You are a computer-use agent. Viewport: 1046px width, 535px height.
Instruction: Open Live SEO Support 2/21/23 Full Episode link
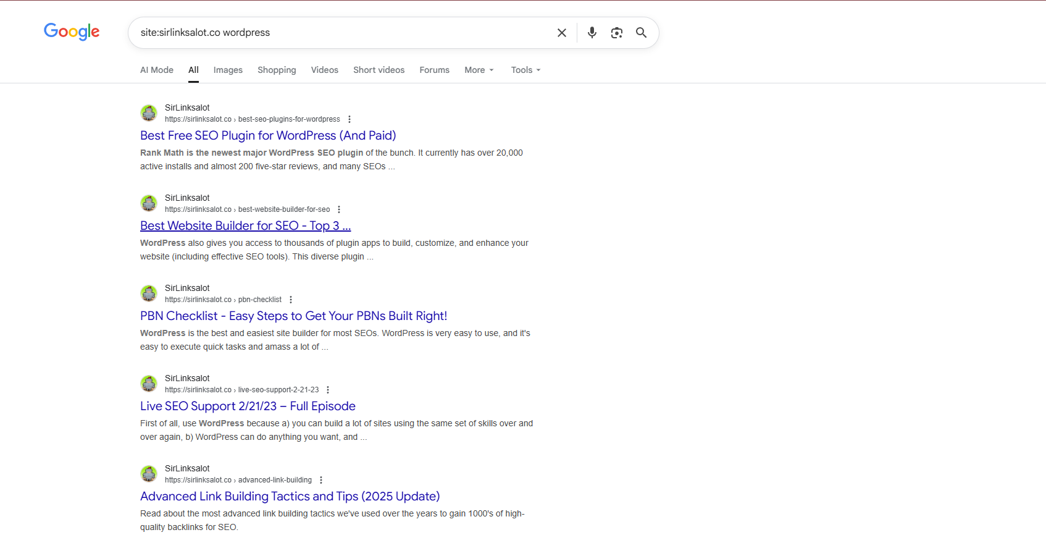248,406
